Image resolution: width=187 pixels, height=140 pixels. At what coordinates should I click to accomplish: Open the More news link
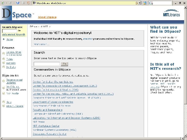[41, 44]
